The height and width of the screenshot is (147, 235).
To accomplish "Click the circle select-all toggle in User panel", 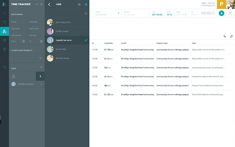I will [x=86, y=13].
